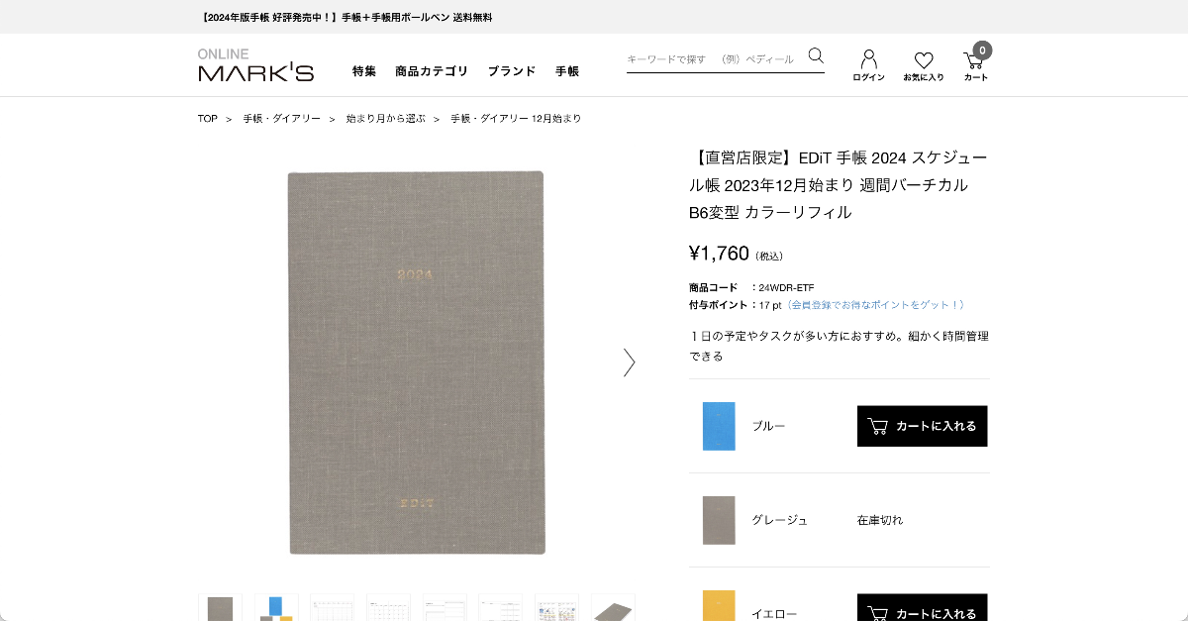Add the ブルー refill to the cart
This screenshot has height=621, width=1188.
923,426
